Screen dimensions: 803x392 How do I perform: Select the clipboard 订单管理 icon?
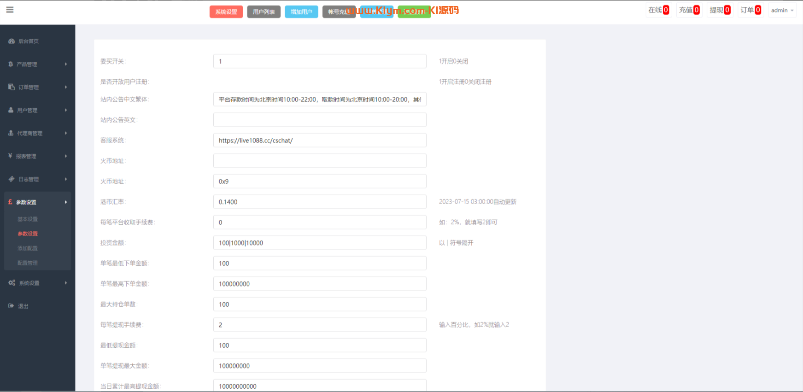[x=12, y=87]
